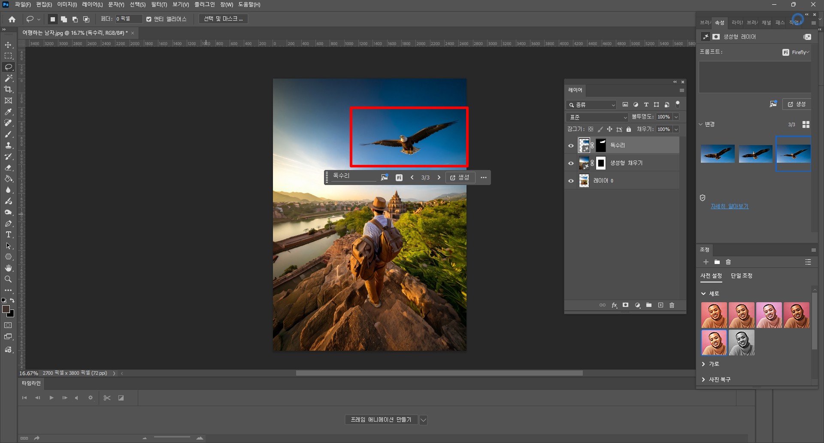Click the delete layer trash icon
824x443 pixels.
point(672,305)
